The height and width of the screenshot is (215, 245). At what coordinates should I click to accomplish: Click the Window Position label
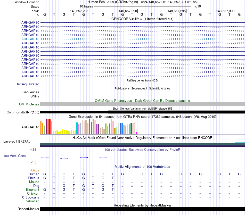[27, 2]
